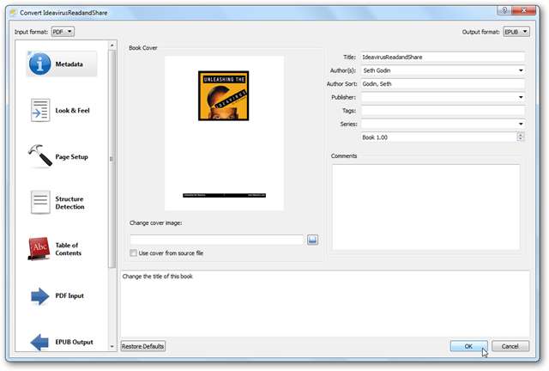This screenshot has width=549, height=371.
Task: Click the Change cover image path field
Action: coord(217,240)
